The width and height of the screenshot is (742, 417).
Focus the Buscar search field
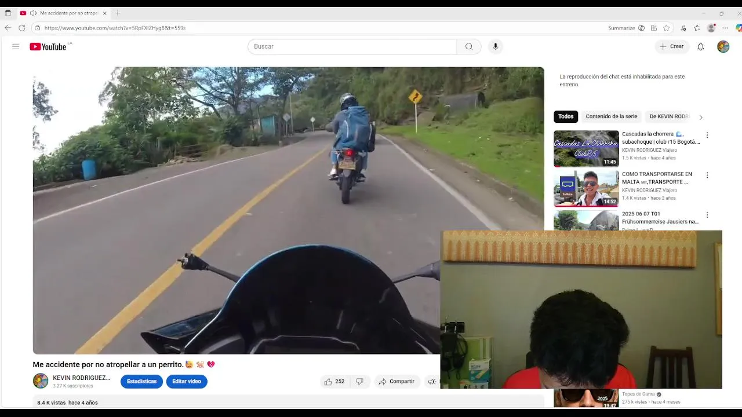[x=352, y=46]
